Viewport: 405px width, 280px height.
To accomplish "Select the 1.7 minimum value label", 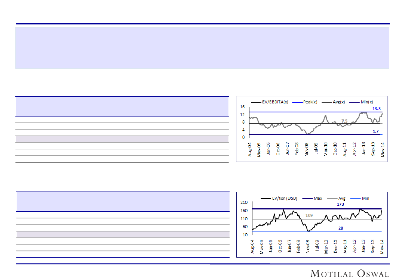I will [376, 131].
